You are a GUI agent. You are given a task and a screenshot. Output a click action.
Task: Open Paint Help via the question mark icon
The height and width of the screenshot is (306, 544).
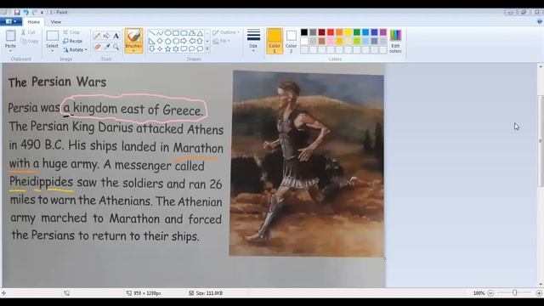click(540, 21)
